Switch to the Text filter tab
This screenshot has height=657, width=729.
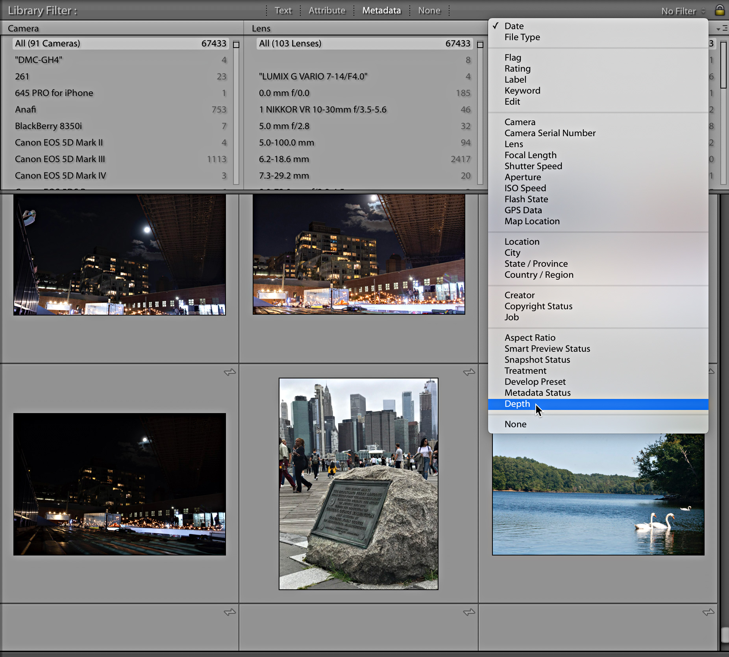point(283,10)
